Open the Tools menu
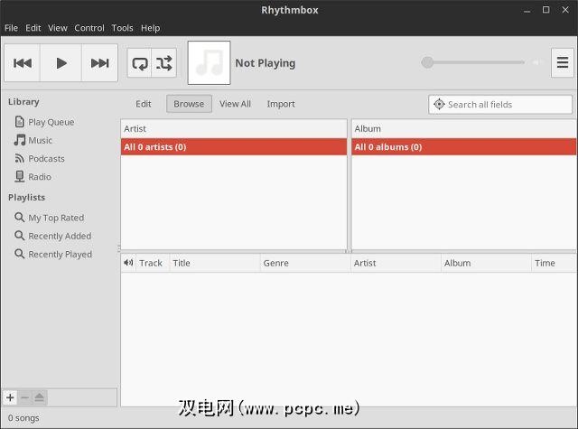Image resolution: width=578 pixels, height=429 pixels. 122,28
